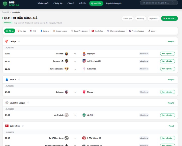Click the Bundesliga section header logo
The height and width of the screenshot is (146, 182).
click(7, 126)
